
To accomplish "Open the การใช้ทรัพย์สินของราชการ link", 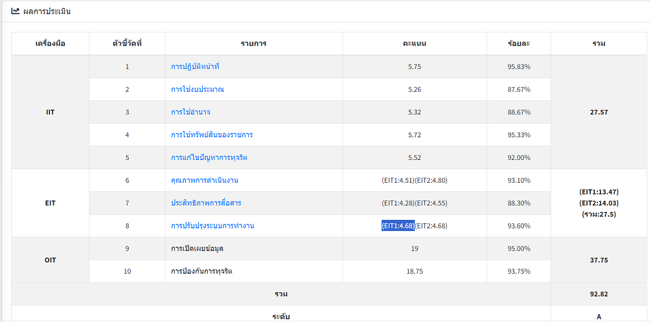I will coord(212,135).
